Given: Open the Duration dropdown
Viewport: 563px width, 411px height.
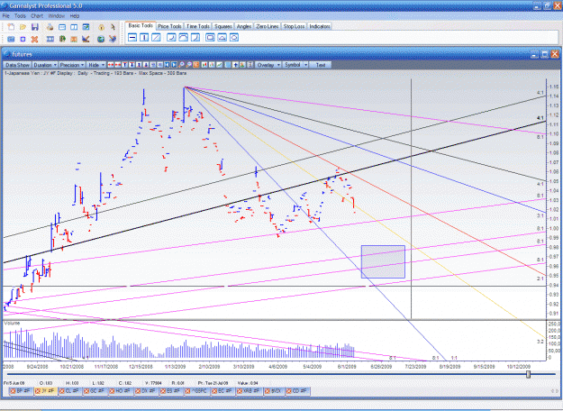Looking at the screenshot, I should (x=45, y=65).
